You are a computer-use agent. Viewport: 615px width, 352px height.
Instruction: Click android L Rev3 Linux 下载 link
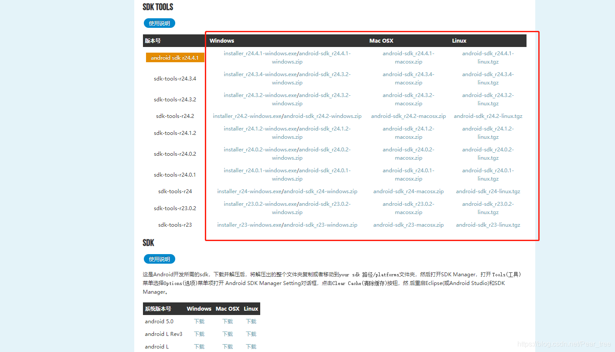point(251,334)
